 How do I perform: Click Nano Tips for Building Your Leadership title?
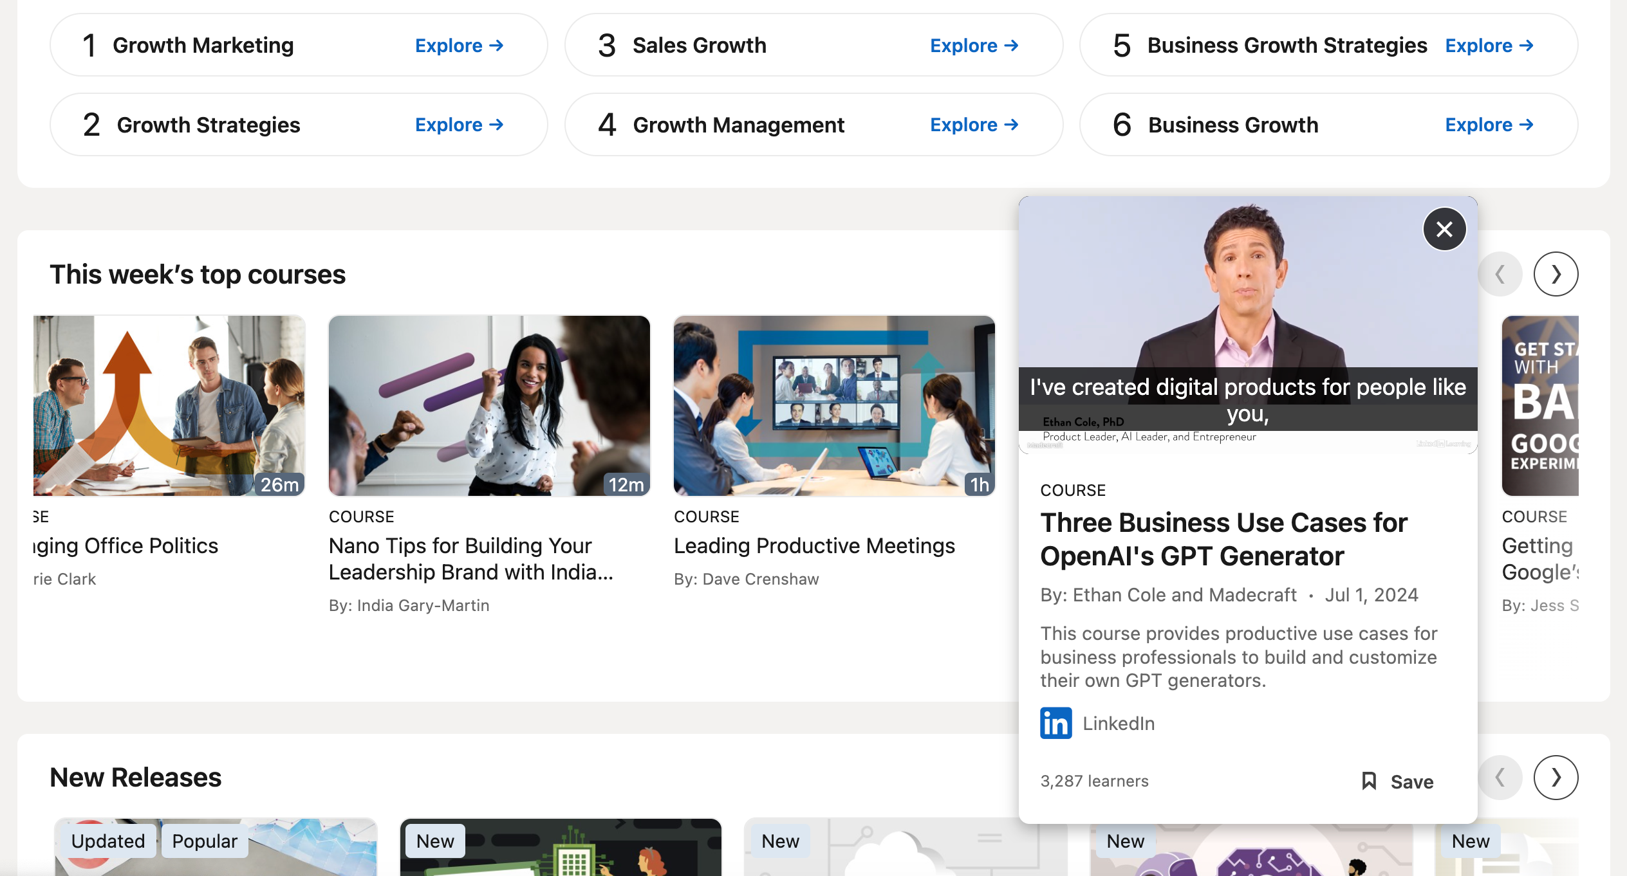470,558
